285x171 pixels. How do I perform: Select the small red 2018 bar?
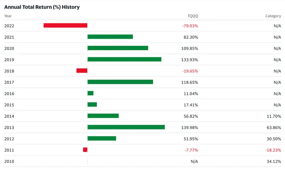click(x=82, y=71)
